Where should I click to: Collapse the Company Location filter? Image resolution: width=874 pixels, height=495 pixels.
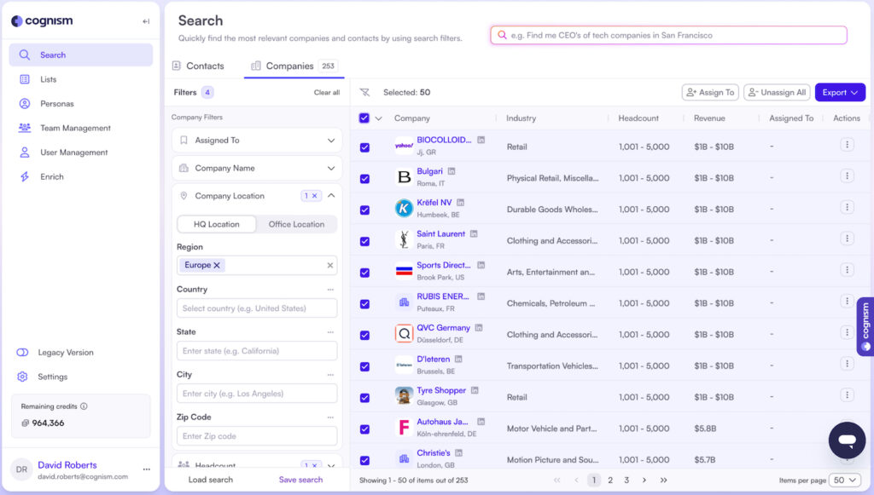click(331, 196)
